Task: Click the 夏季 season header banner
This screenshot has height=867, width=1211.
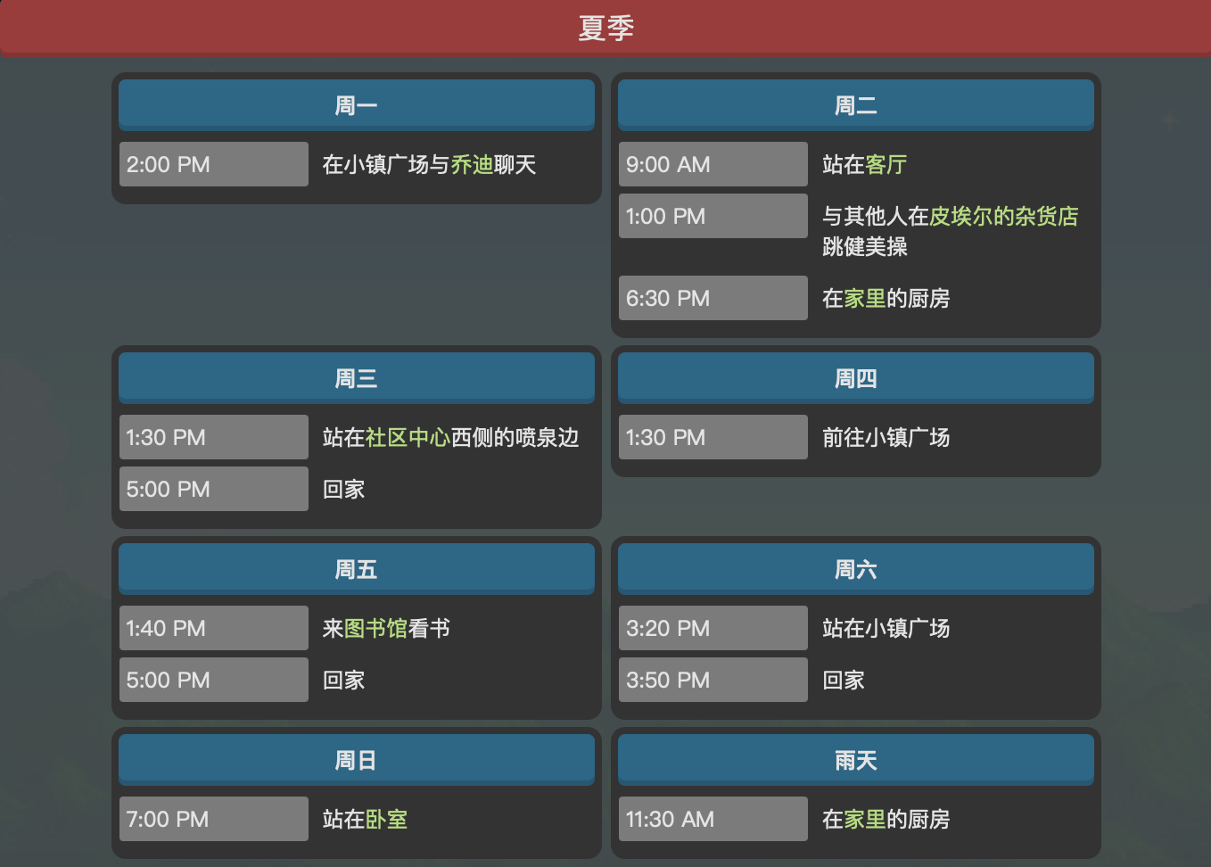Action: pyautogui.click(x=605, y=28)
